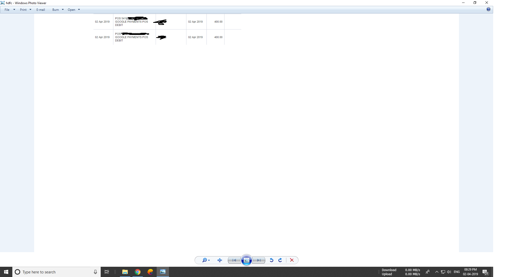526x277 pixels.
Task: Minimize the Photo Viewer window
Action: (463, 3)
